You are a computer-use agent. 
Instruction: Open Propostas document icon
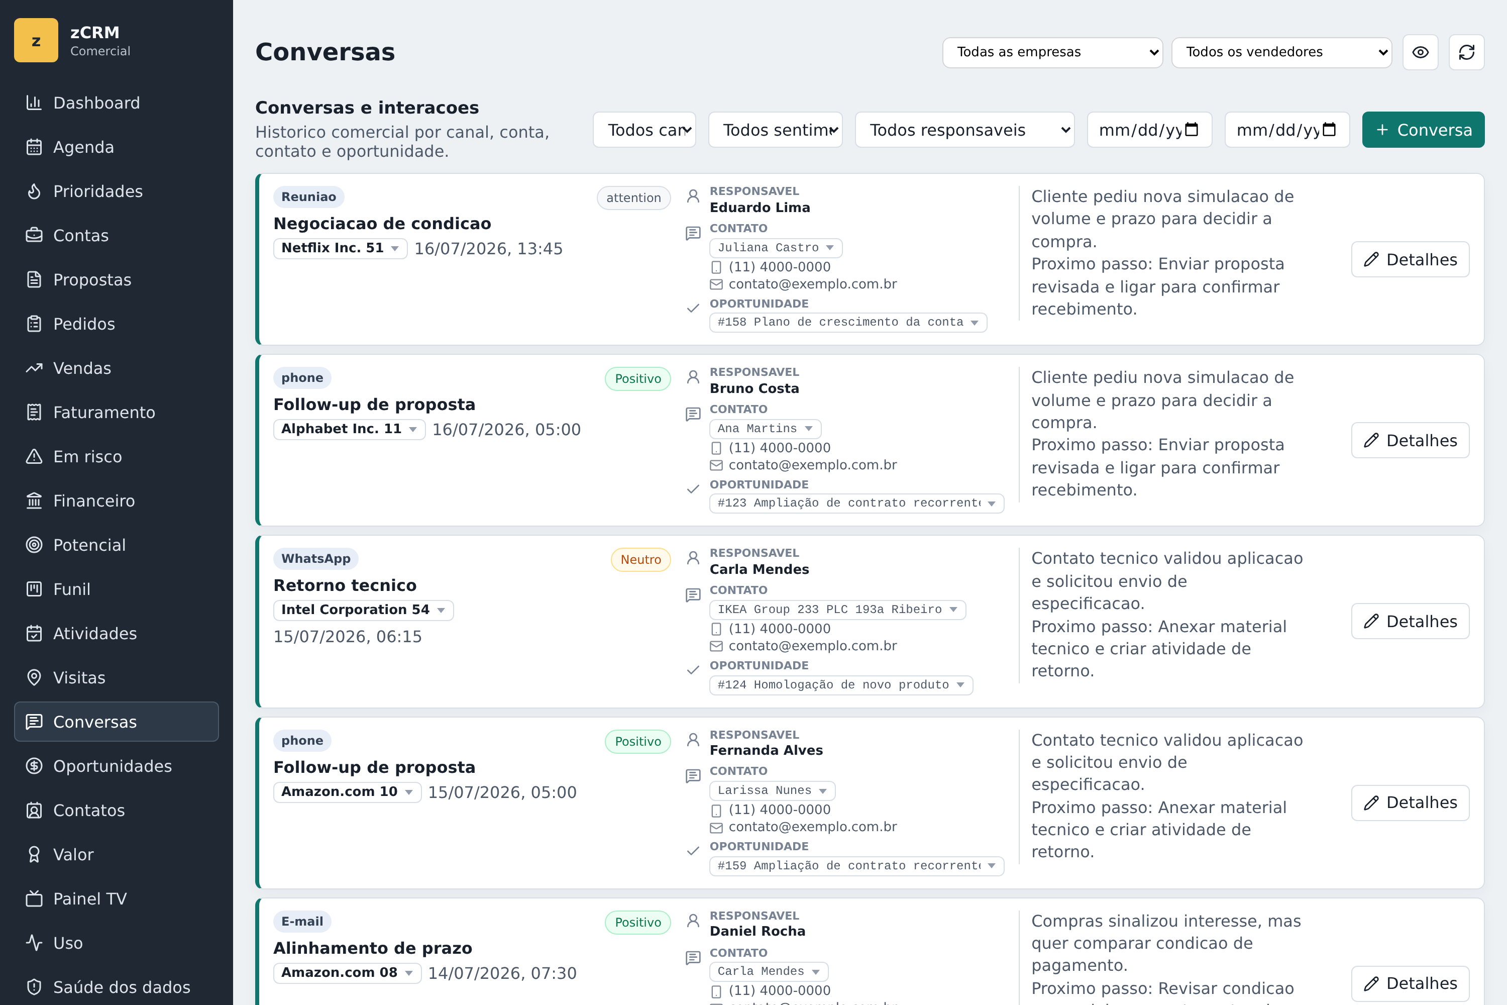pos(34,279)
